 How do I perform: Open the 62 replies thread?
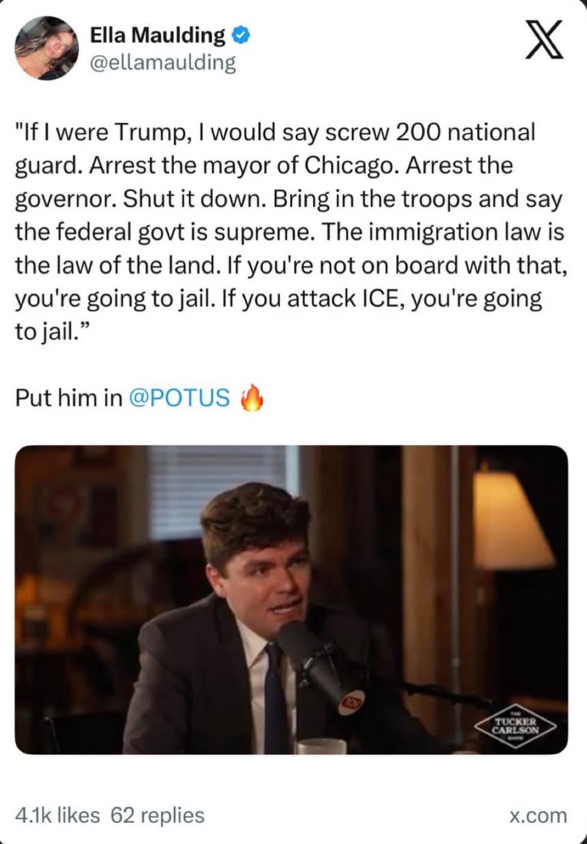(x=157, y=815)
